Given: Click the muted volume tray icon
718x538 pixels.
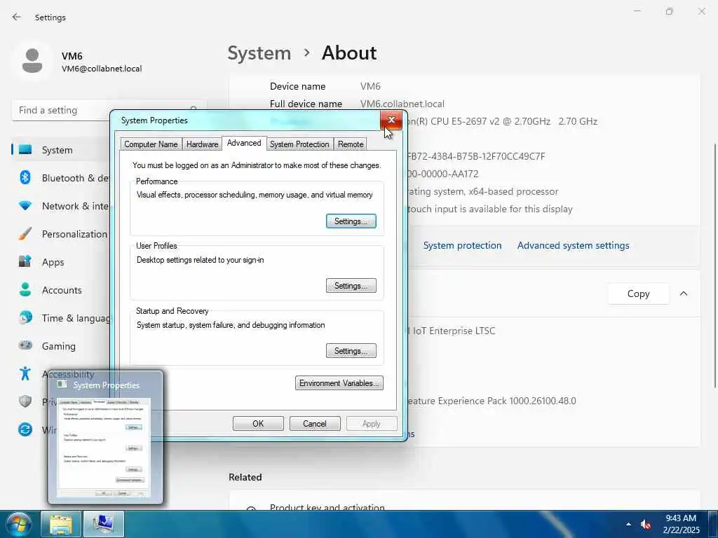Looking at the screenshot, I should (x=646, y=524).
